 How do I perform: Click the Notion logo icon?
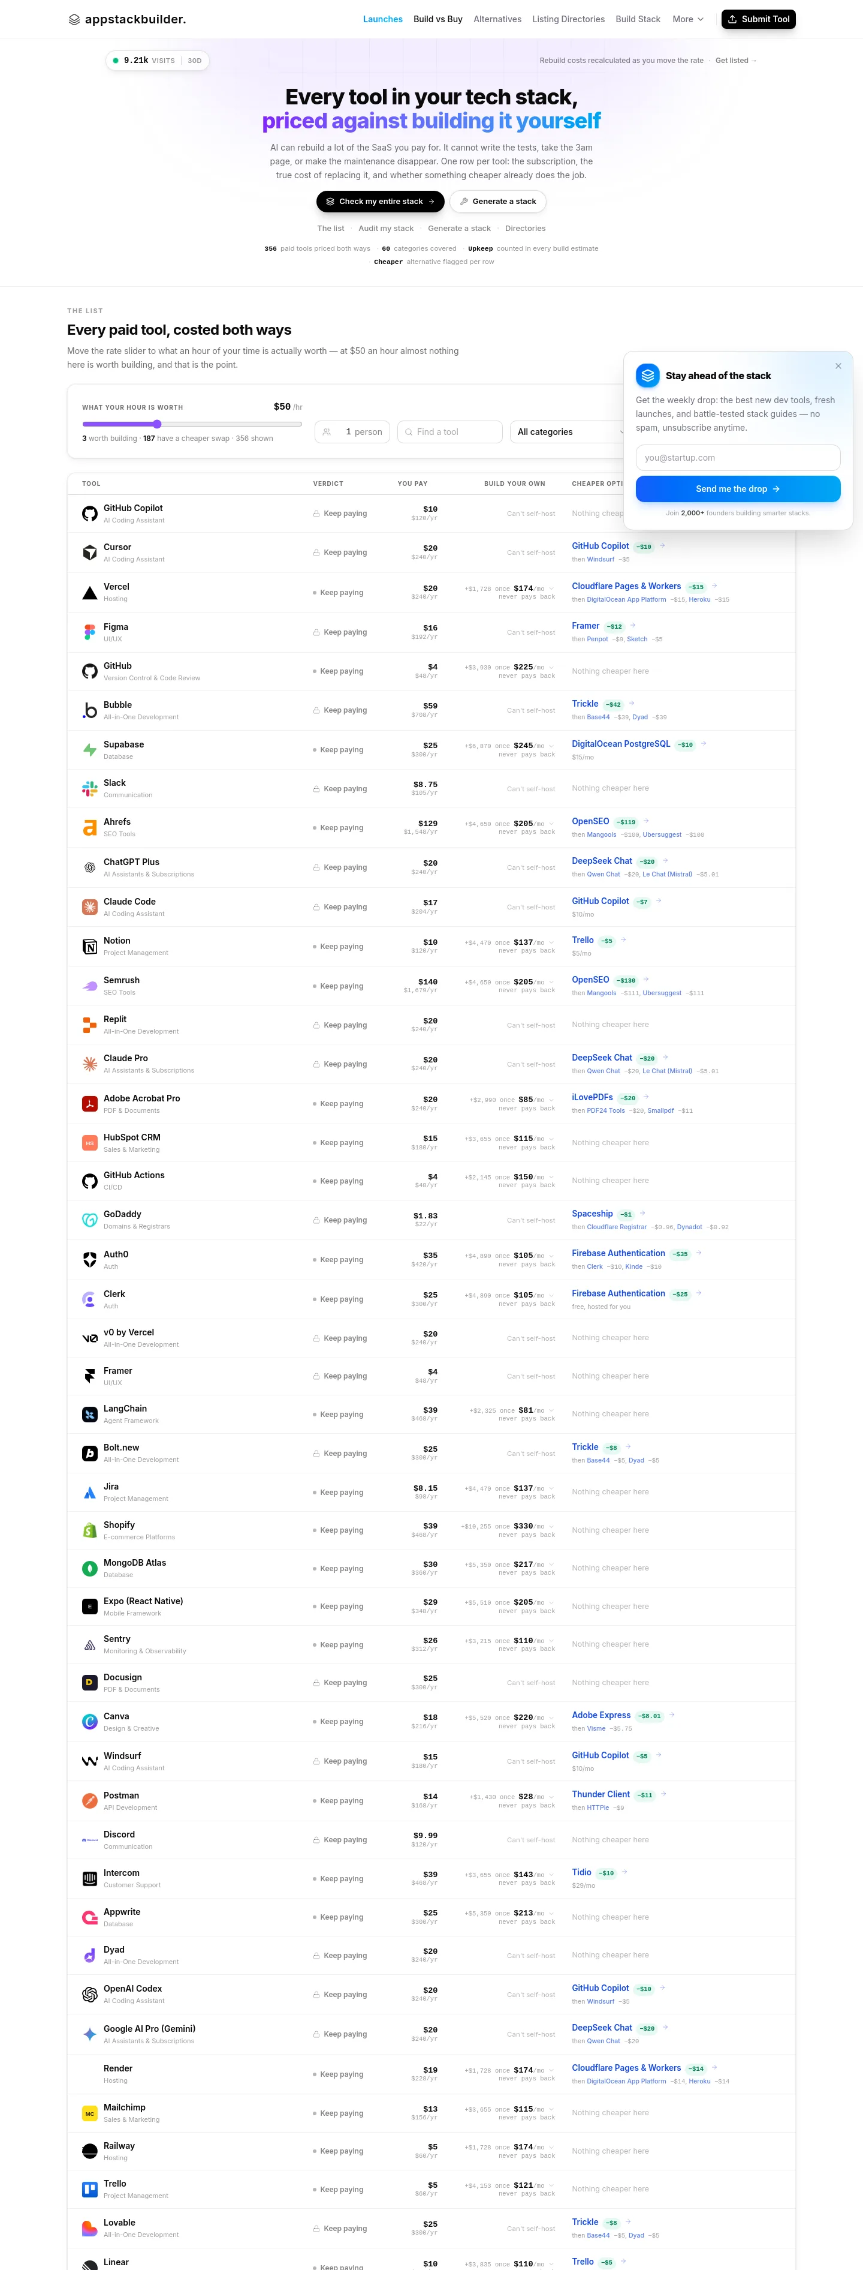coord(90,947)
